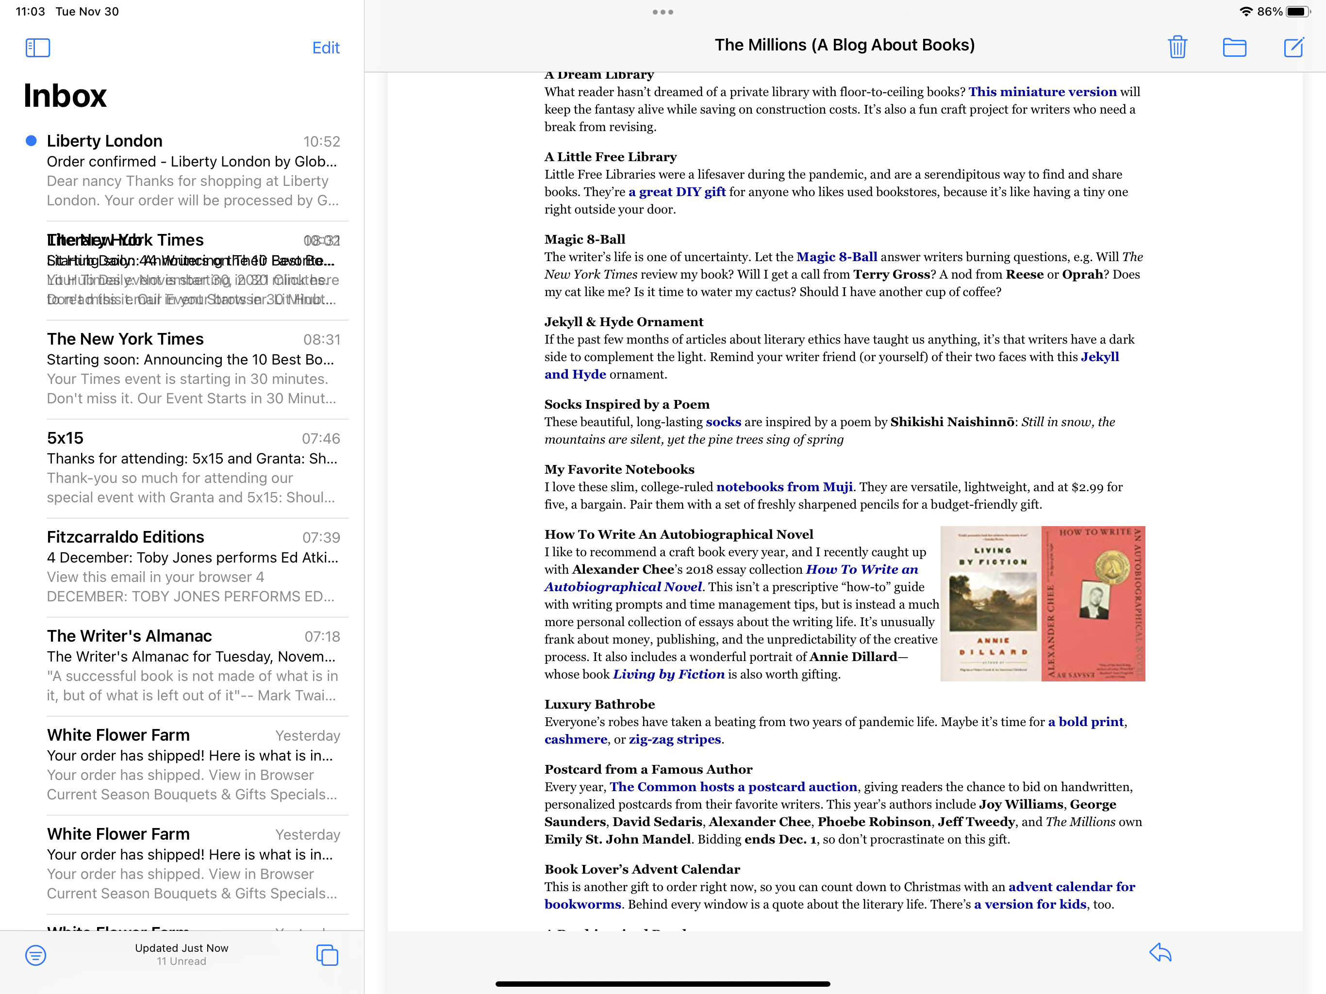Open The Writer's Almanac message
This screenshot has height=994, width=1326.
coord(192,665)
